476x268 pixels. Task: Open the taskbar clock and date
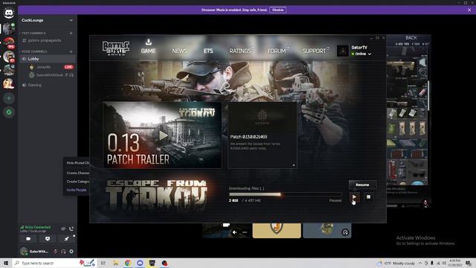[x=454, y=263]
